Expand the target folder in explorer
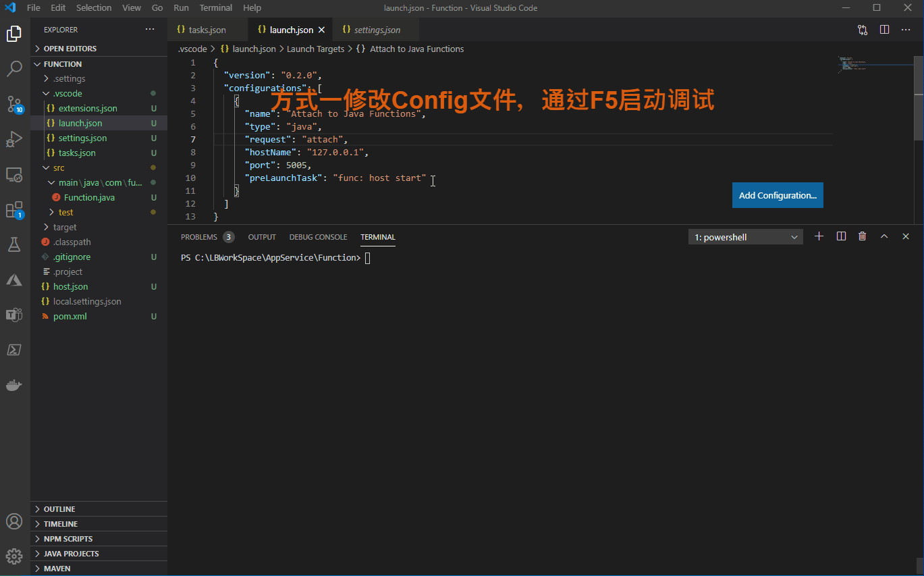Viewport: 924px width, 576px height. pyautogui.click(x=64, y=227)
